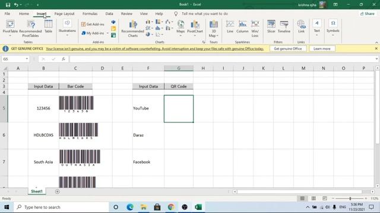380x213 pixels.
Task: Select the cell containing HDLBCDXS
Action: click(x=43, y=135)
